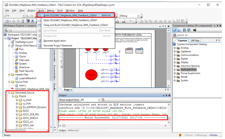Click the first Component Catalog toolbar icon
The image size is (225, 139).
(x=175, y=30)
